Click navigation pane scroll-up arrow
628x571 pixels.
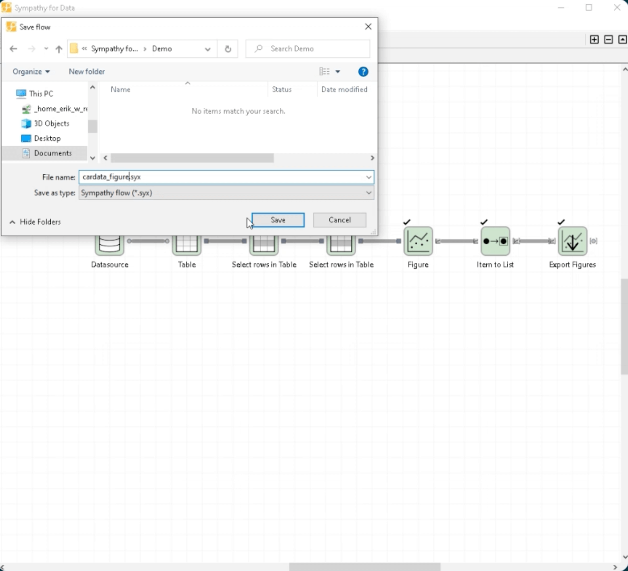tap(92, 87)
